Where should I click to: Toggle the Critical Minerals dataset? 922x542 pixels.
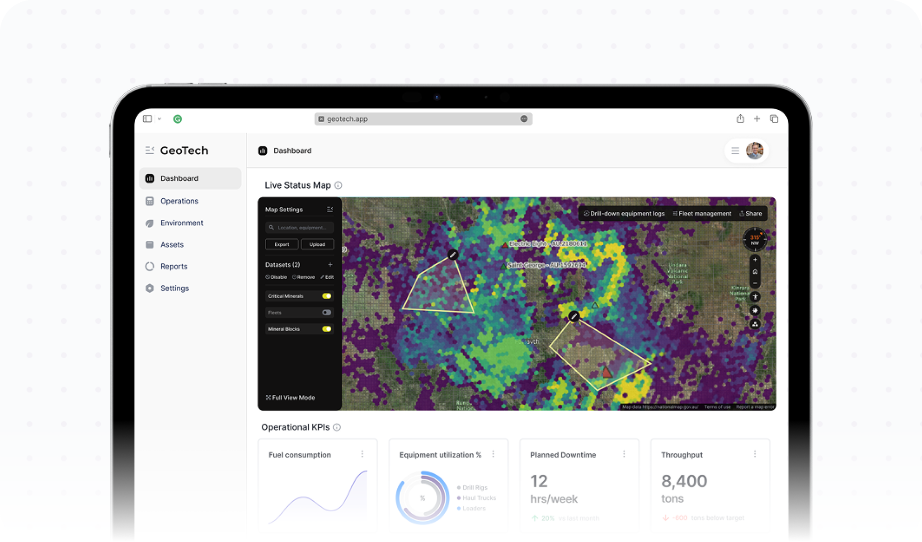click(326, 296)
